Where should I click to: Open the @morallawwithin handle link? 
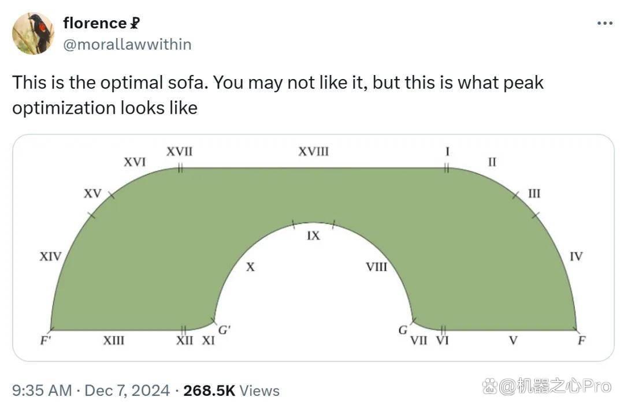coord(127,44)
